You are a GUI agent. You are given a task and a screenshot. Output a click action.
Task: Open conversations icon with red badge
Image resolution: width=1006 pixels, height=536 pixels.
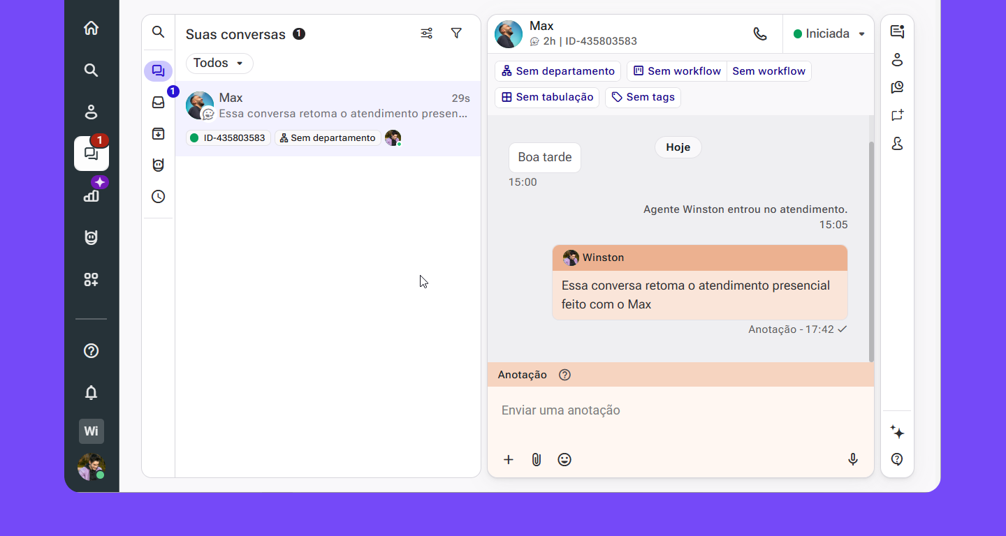[x=92, y=154]
